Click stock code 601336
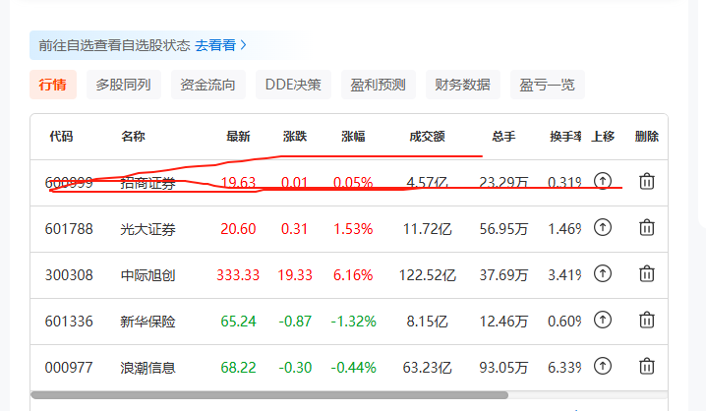 pos(69,322)
